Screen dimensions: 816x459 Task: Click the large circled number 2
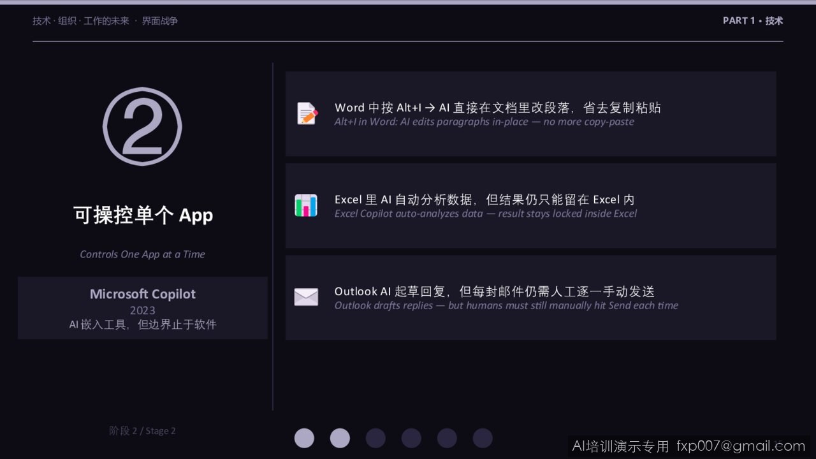(x=142, y=126)
